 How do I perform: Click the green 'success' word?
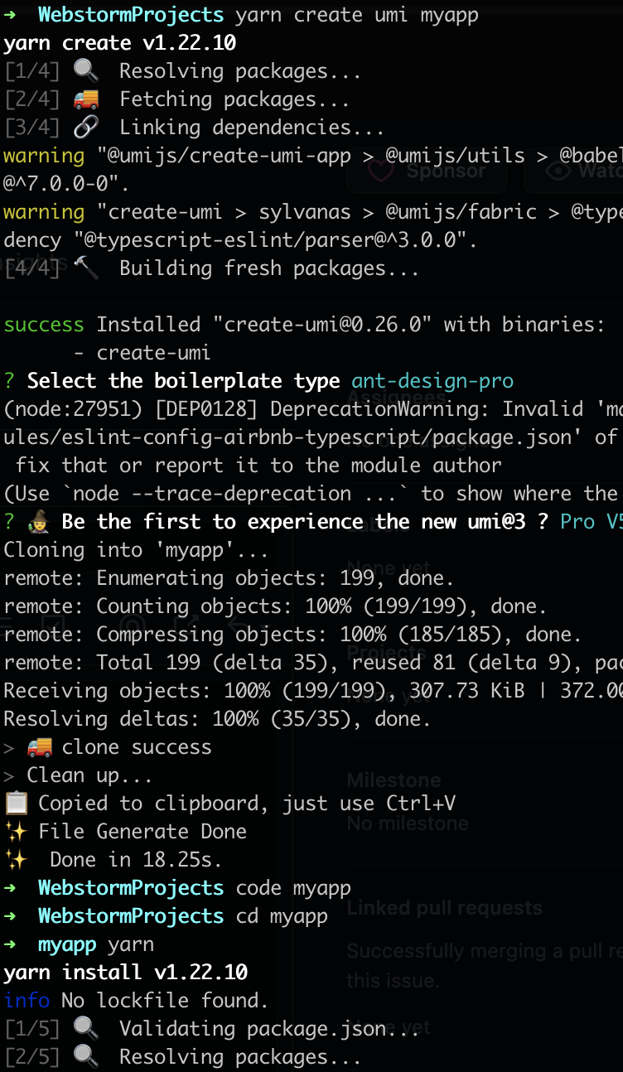44,325
